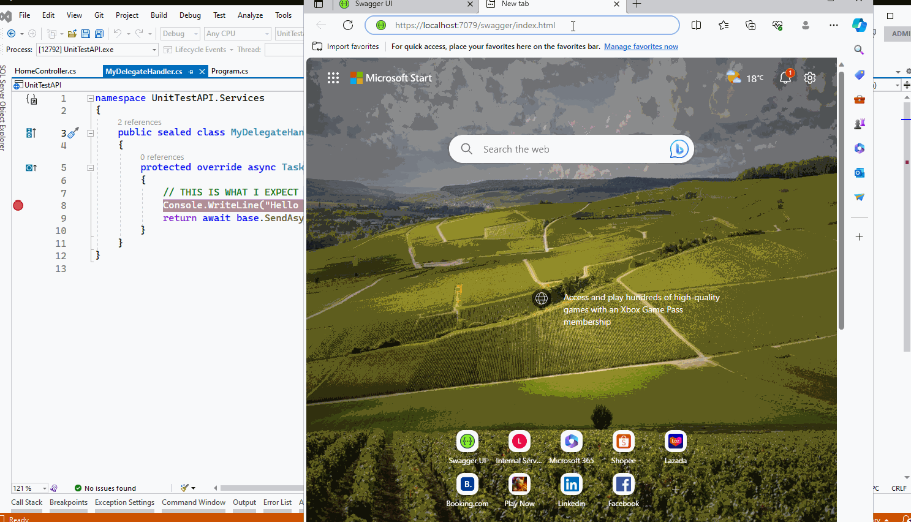This screenshot has height=522, width=911.
Task: Toggle the breakpoint on line 8
Action: pos(18,205)
